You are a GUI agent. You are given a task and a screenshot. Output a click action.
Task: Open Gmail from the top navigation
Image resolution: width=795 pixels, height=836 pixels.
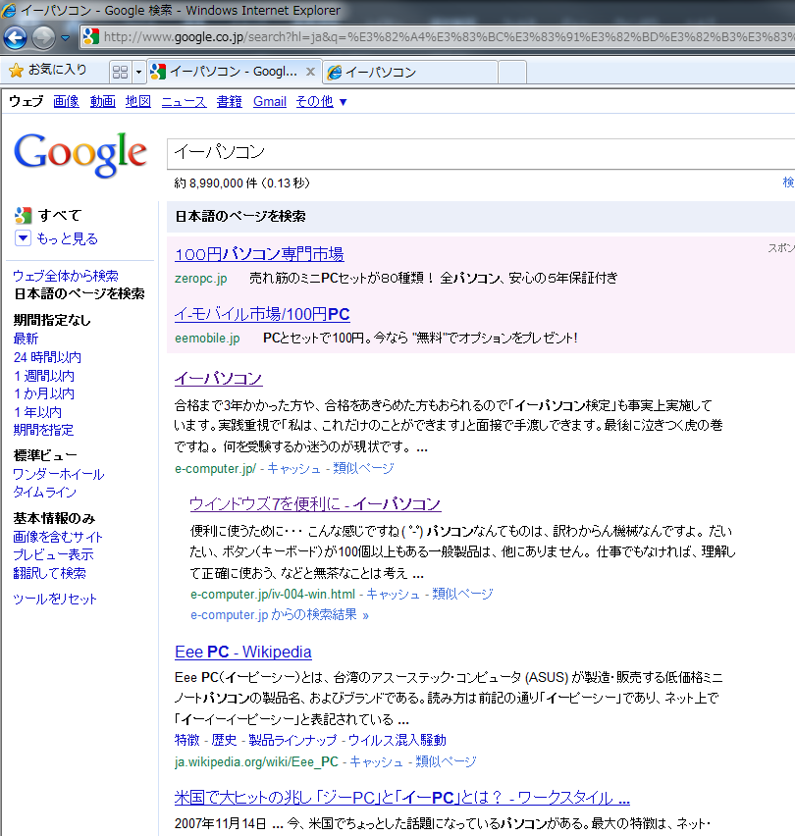(269, 101)
